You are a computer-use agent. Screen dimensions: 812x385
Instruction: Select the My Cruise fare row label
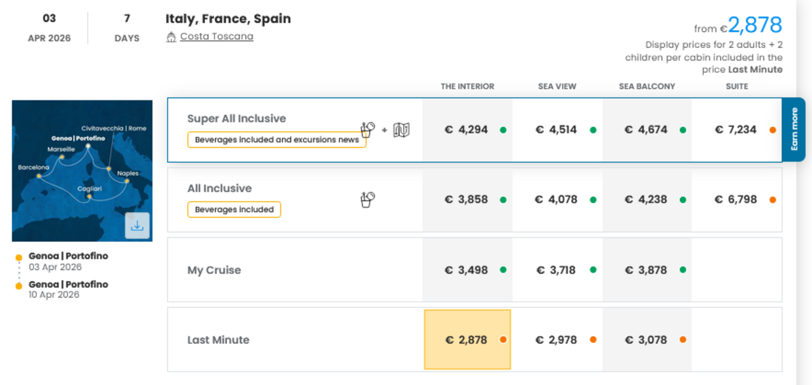[x=214, y=270]
